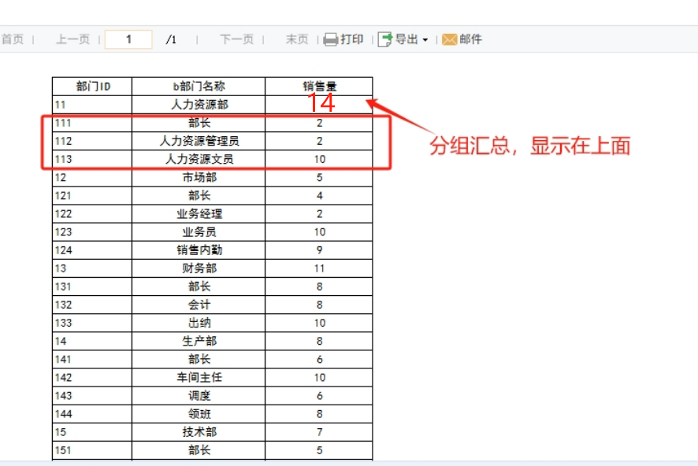The image size is (698, 466).
Task: Click department ID cell 133
Action: pos(92,324)
